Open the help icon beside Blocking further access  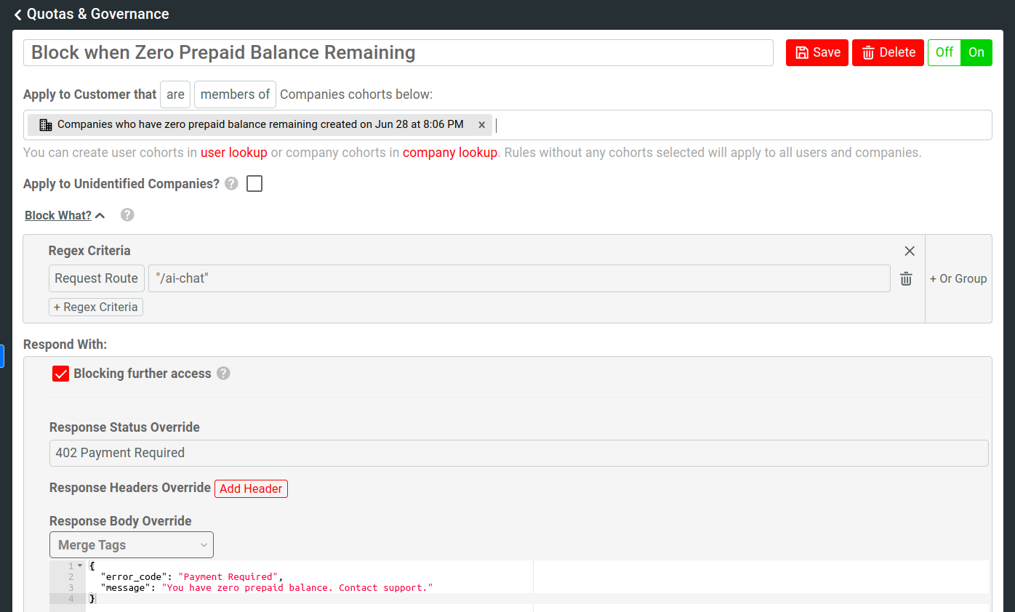coord(223,373)
